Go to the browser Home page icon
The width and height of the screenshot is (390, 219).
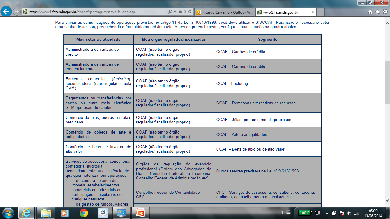pyautogui.click(x=370, y=12)
